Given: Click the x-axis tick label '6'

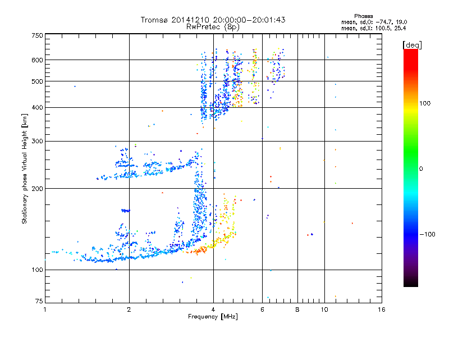Looking at the screenshot, I should [x=262, y=309].
